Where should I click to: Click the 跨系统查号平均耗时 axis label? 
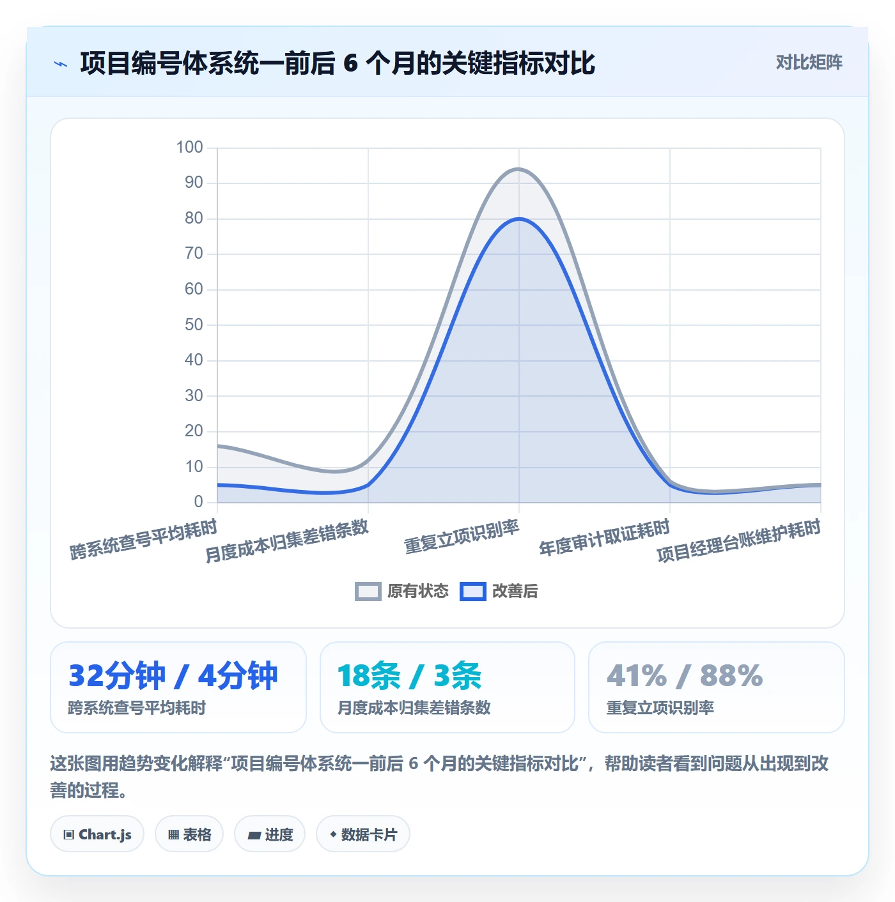(144, 540)
